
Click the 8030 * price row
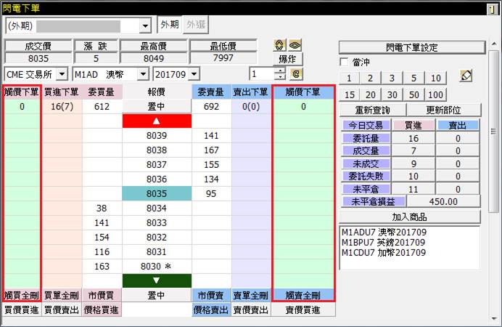[157, 267]
